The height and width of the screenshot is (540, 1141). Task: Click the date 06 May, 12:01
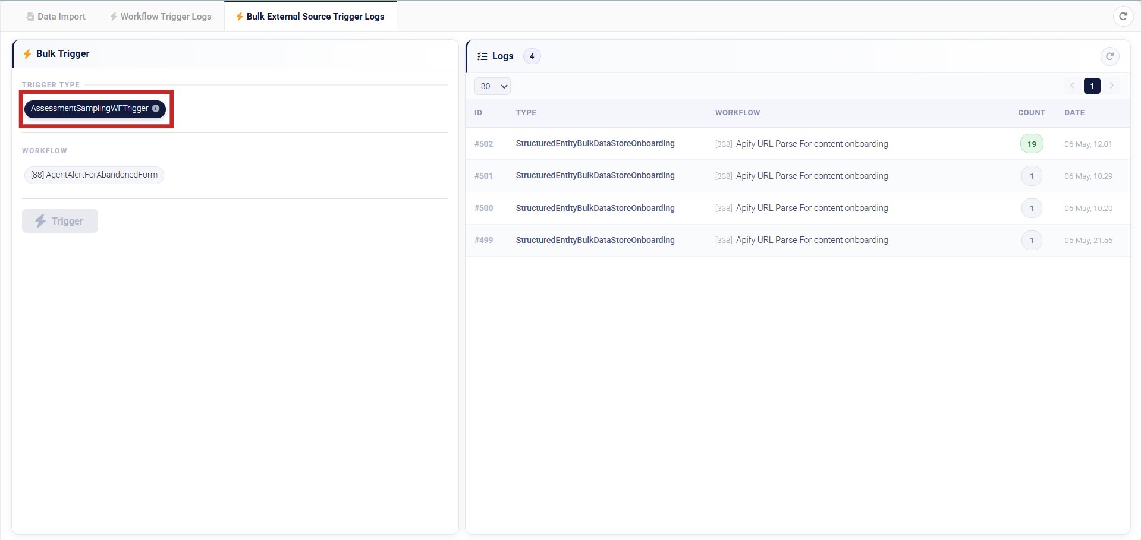click(x=1088, y=144)
